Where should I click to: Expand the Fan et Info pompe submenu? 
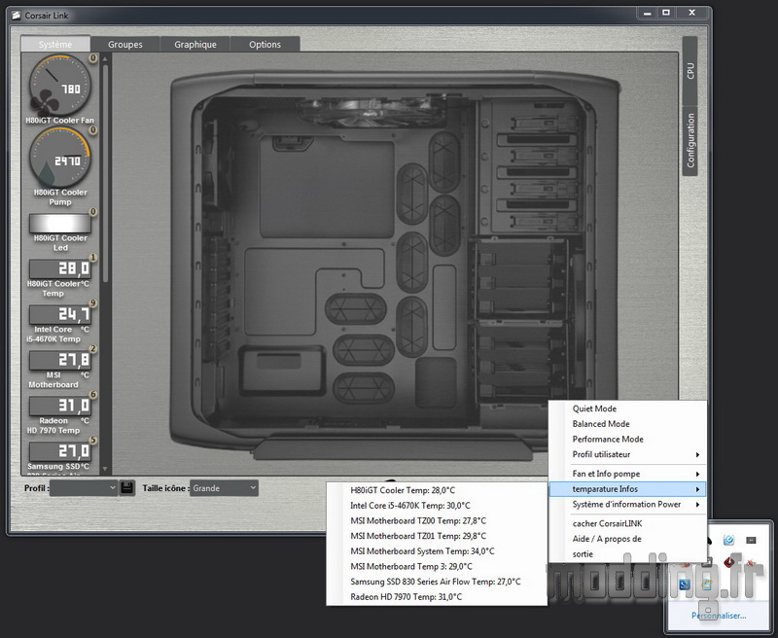click(x=627, y=474)
